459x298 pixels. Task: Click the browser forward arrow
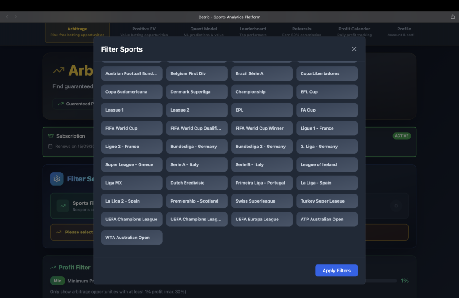[x=16, y=17]
